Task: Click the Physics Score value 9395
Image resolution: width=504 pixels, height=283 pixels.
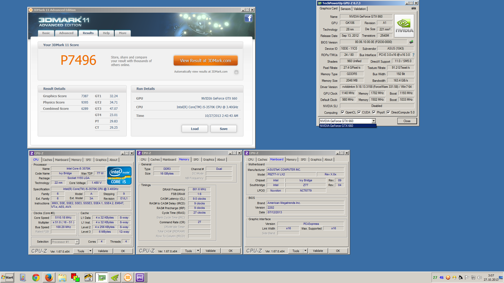Action: pos(85,102)
